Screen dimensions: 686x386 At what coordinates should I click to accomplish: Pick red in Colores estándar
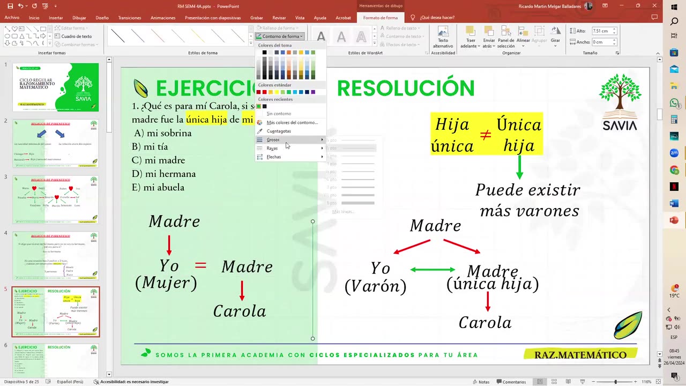tap(264, 92)
